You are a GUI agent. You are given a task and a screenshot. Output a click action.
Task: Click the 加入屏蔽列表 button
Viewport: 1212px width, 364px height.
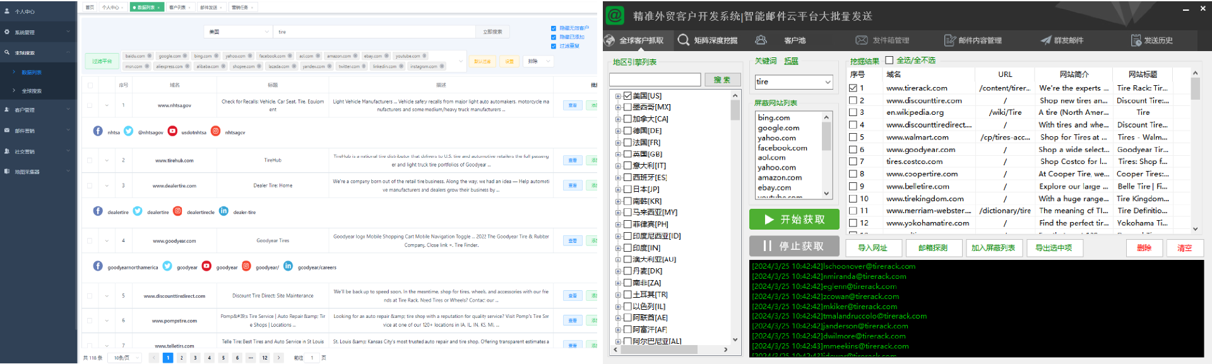pyautogui.click(x=993, y=248)
